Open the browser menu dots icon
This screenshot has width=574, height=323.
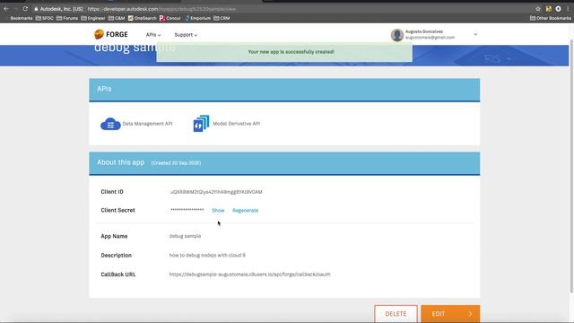click(568, 9)
